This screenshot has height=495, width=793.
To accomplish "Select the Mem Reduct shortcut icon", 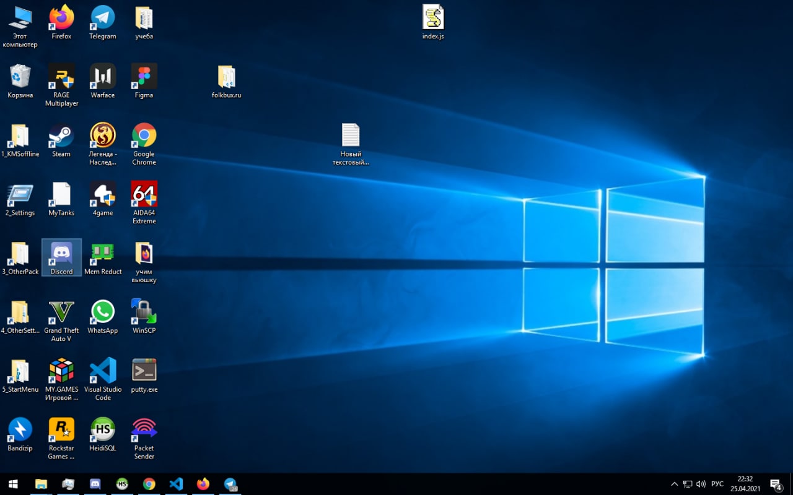I will (102, 258).
